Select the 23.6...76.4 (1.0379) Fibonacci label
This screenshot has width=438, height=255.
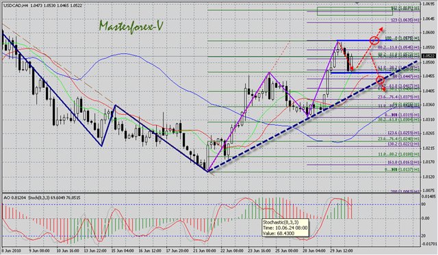tap(398, 97)
